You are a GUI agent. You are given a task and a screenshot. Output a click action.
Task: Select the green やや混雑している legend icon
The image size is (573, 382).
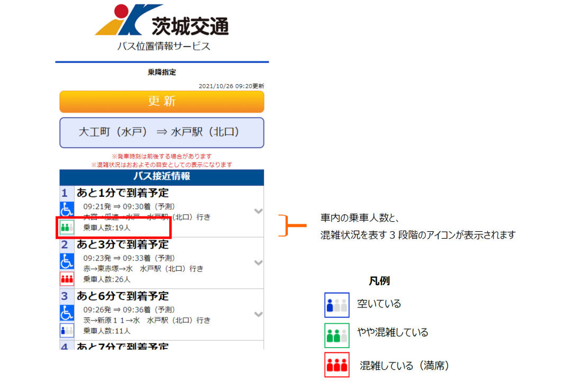[x=337, y=334]
